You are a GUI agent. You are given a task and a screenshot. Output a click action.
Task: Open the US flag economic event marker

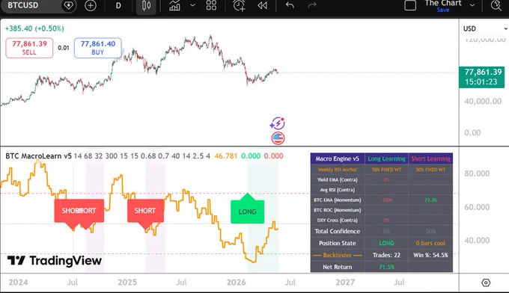(278, 138)
